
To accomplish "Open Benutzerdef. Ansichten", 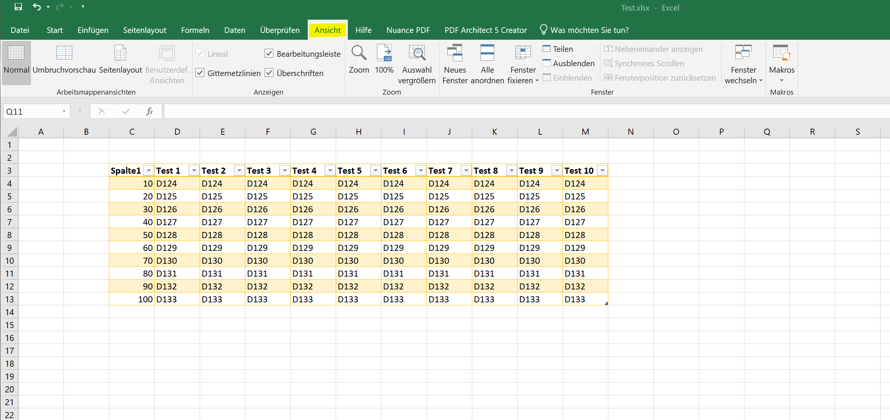I will (167, 64).
